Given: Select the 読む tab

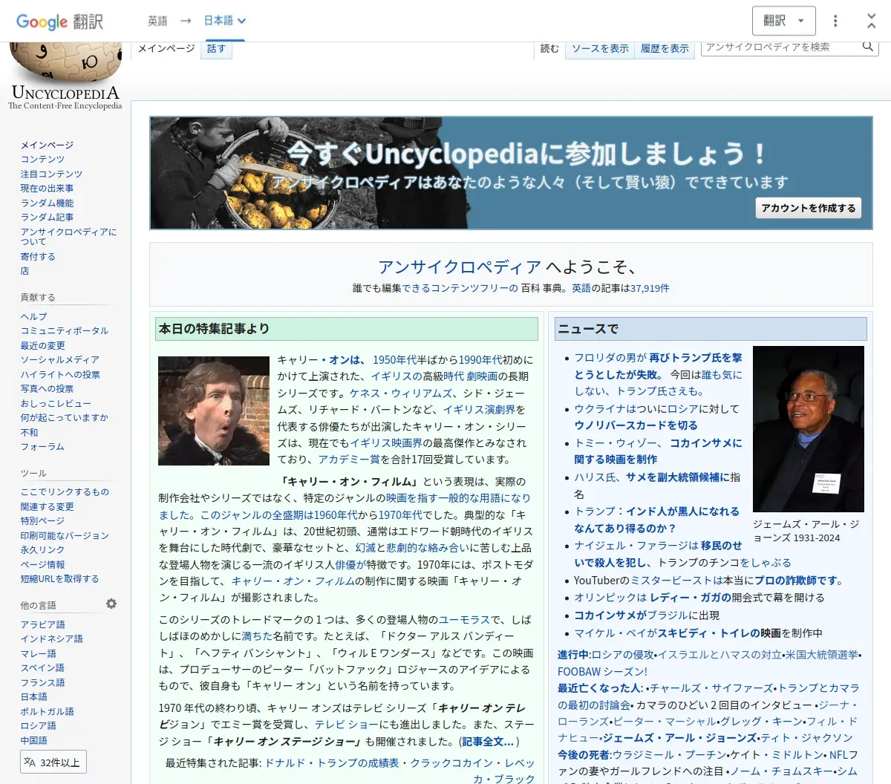Looking at the screenshot, I should point(549,48).
